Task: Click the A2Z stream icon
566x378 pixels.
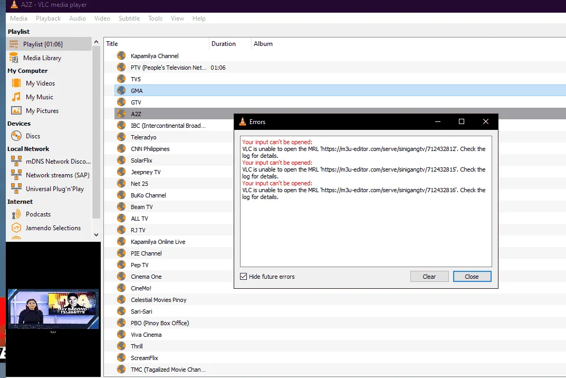Action: pyautogui.click(x=121, y=114)
